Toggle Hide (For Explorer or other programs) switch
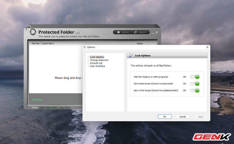This screenshot has width=234, height=144. tap(195, 77)
